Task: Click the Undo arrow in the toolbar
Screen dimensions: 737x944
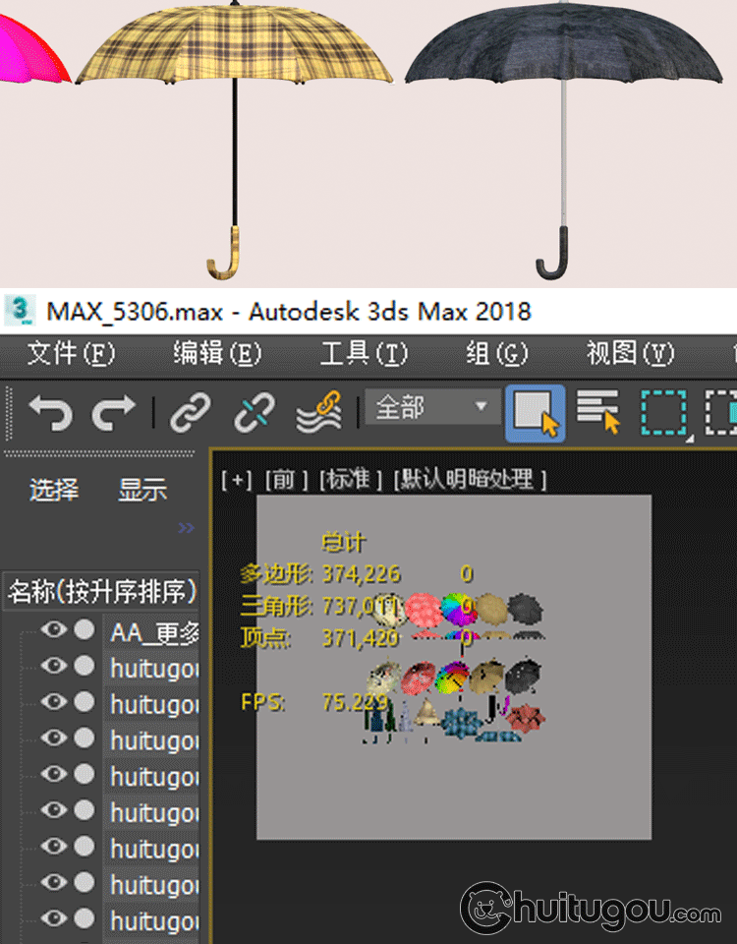Action: [50, 413]
